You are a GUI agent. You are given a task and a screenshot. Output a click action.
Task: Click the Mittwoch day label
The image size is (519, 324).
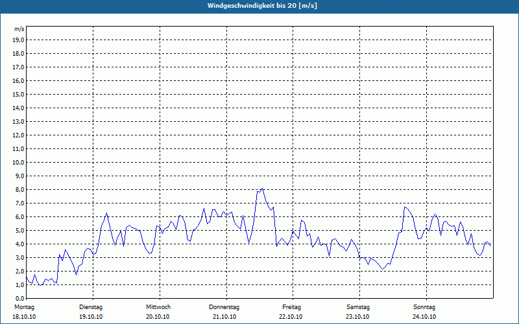pos(158,307)
